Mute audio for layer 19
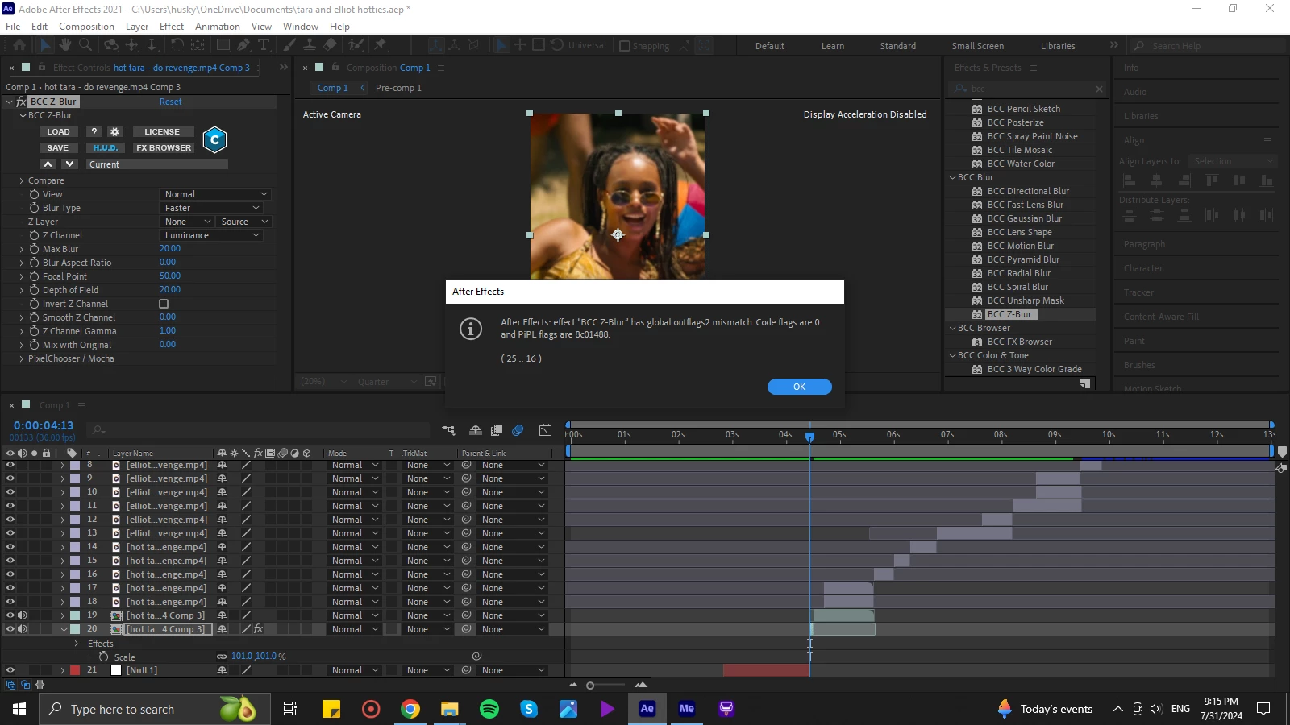 tap(23, 615)
